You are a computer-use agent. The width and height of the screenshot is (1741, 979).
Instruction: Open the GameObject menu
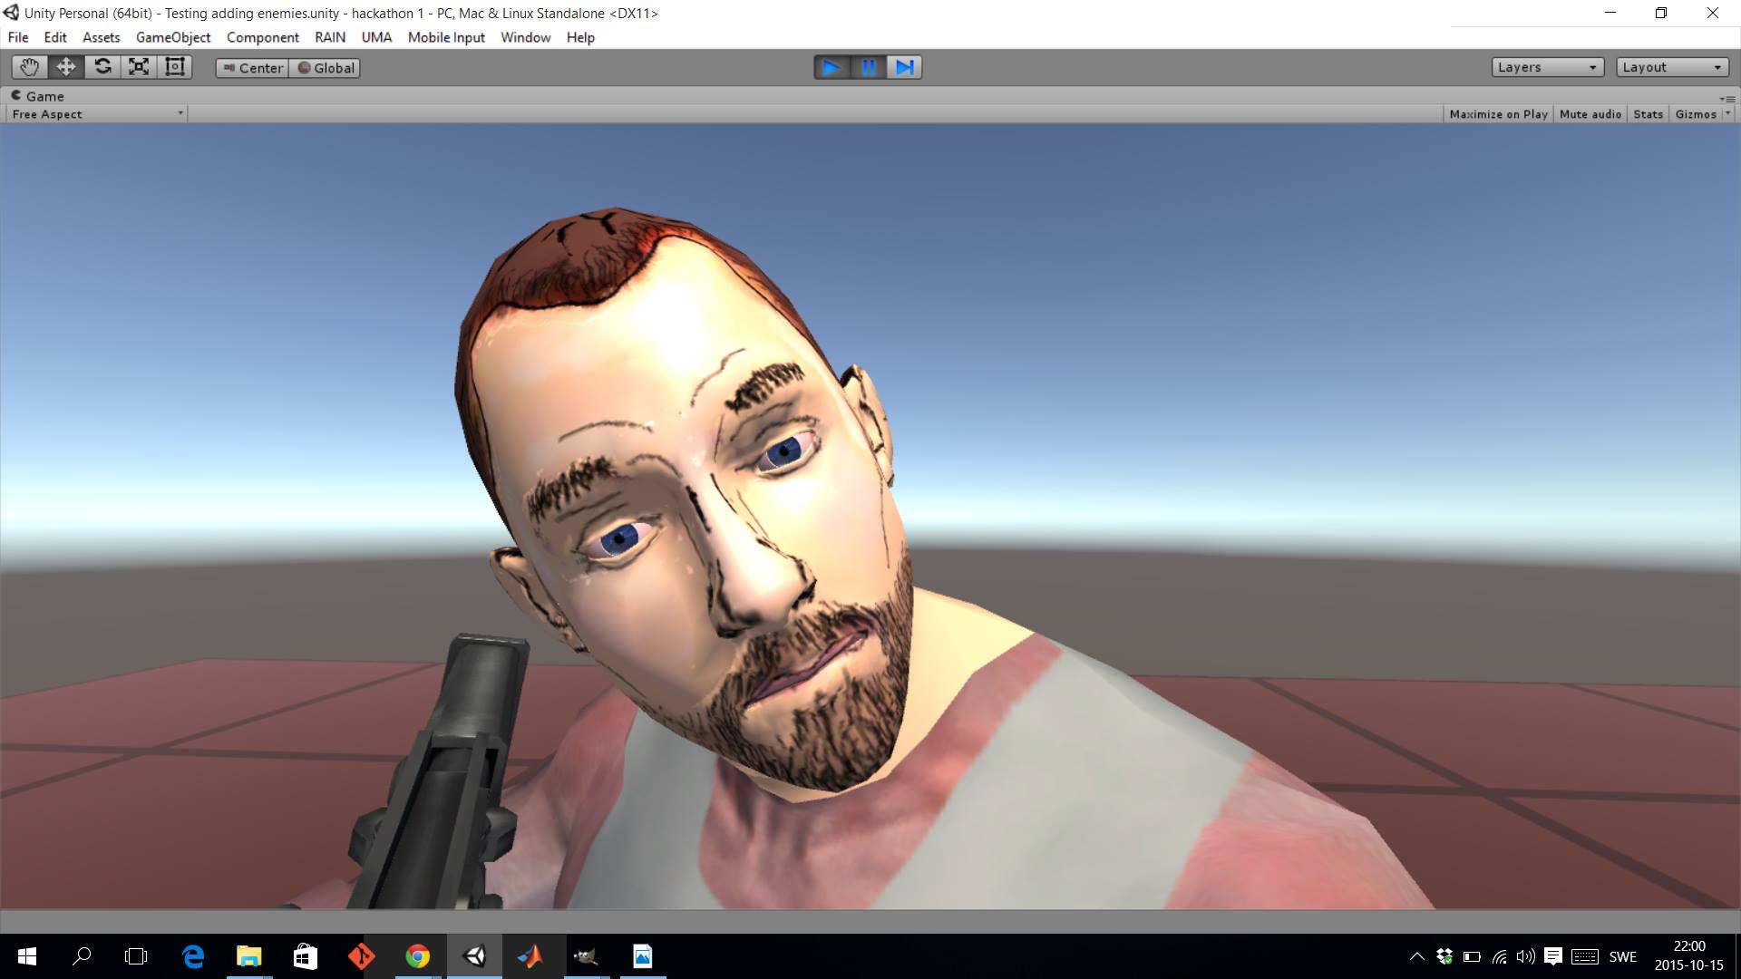point(172,37)
